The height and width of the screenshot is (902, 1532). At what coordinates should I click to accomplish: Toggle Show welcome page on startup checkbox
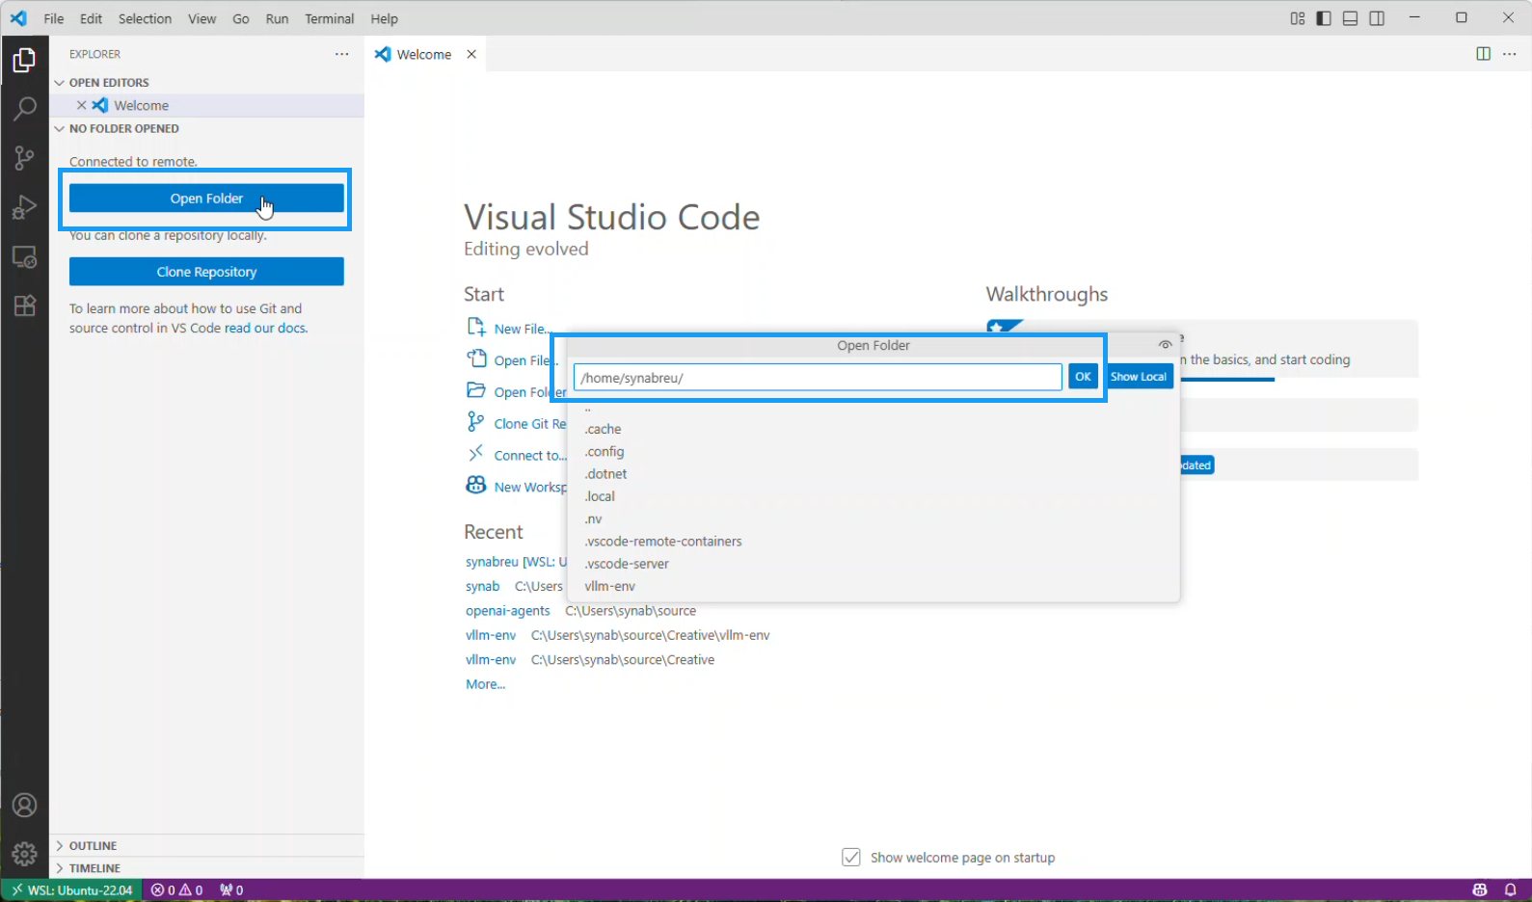851,857
